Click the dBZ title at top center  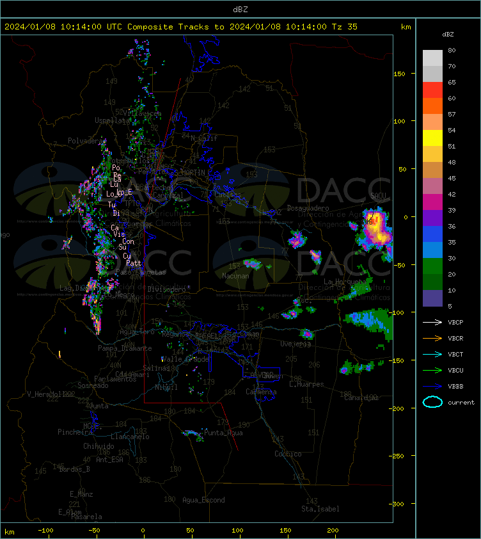click(240, 10)
